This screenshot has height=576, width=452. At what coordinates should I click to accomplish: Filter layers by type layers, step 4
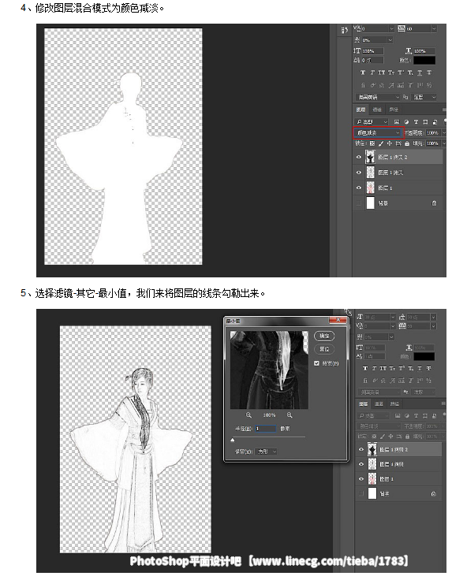(x=416, y=122)
